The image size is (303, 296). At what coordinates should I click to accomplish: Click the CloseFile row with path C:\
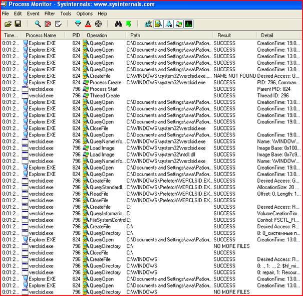[151, 253]
